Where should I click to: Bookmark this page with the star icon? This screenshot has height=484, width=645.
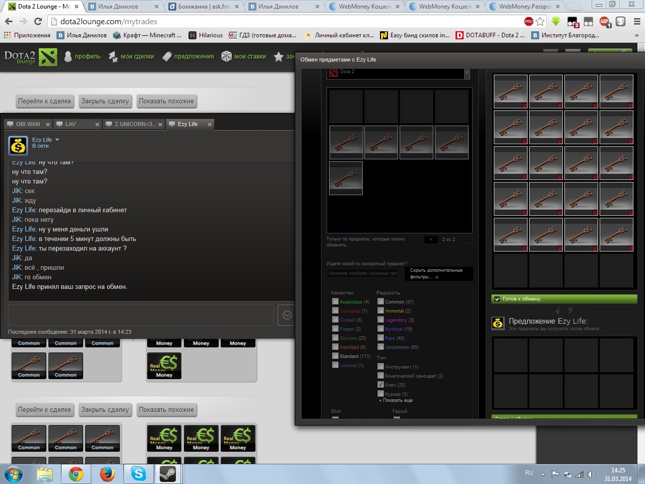coord(540,21)
